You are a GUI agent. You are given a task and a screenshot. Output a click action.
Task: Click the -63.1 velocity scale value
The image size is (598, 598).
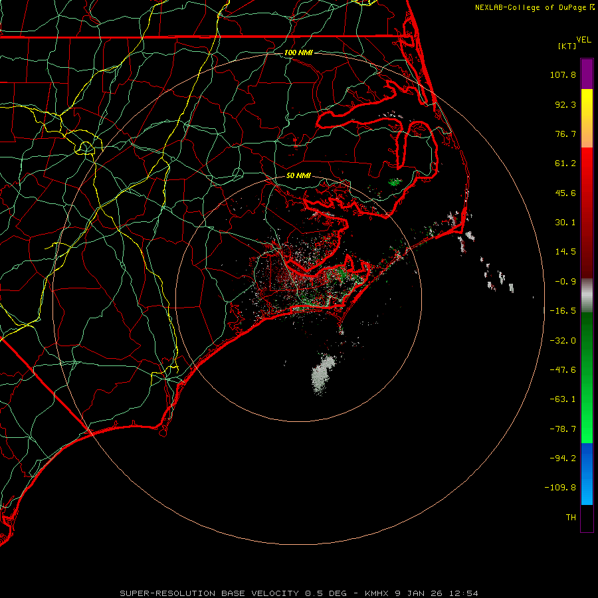coord(563,399)
